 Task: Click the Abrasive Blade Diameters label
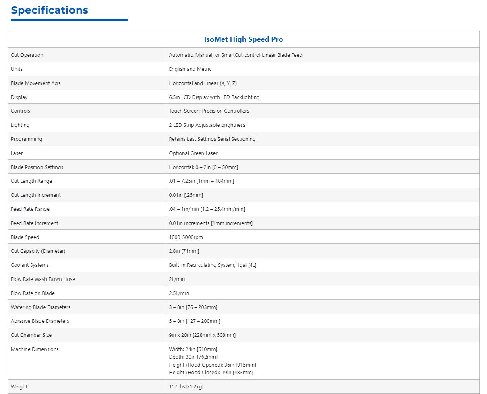(40, 321)
